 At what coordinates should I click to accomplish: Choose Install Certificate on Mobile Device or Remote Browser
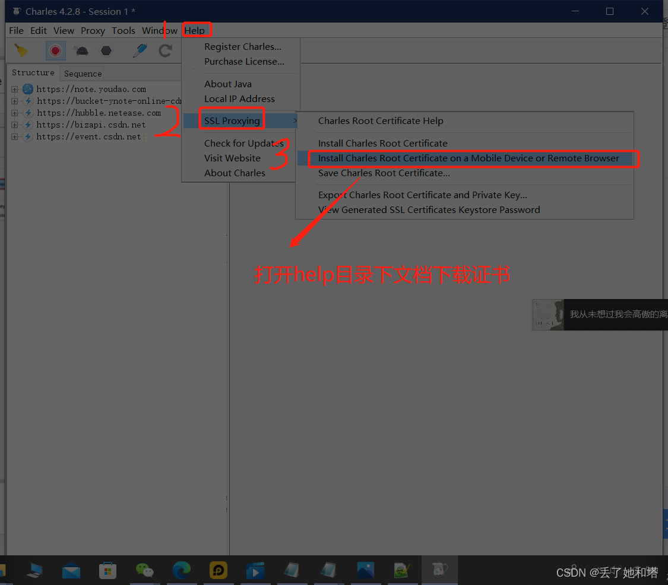point(468,158)
